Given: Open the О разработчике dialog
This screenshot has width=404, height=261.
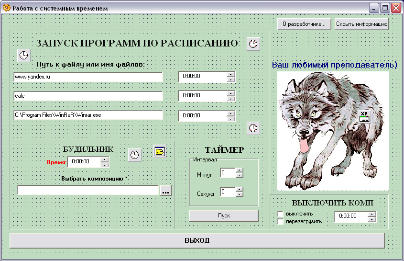Looking at the screenshot, I should pos(304,24).
